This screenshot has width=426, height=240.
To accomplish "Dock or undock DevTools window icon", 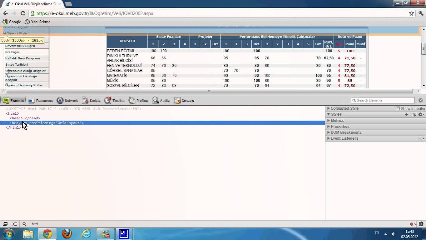I will pyautogui.click(x=5, y=224).
